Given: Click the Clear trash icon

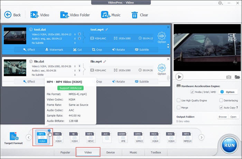Looking at the screenshot, I should coord(135,15).
